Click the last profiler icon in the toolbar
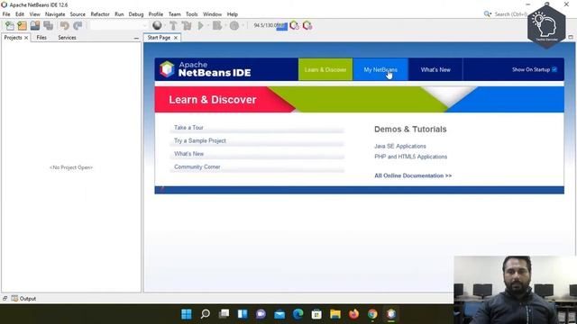This screenshot has height=324, width=577. [307, 26]
